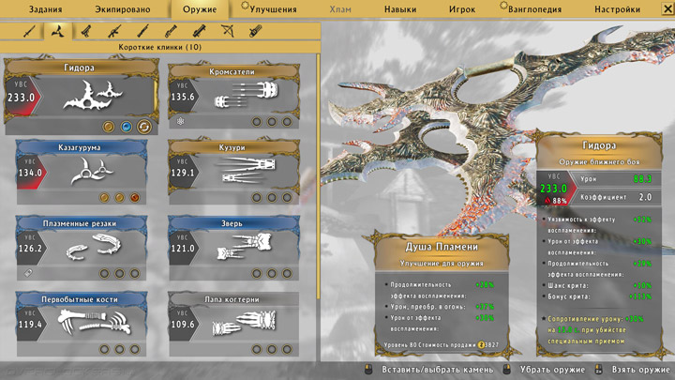The height and width of the screenshot is (380, 675).
Task: Click Вставить/выбрать камень action
Action: click(x=438, y=370)
